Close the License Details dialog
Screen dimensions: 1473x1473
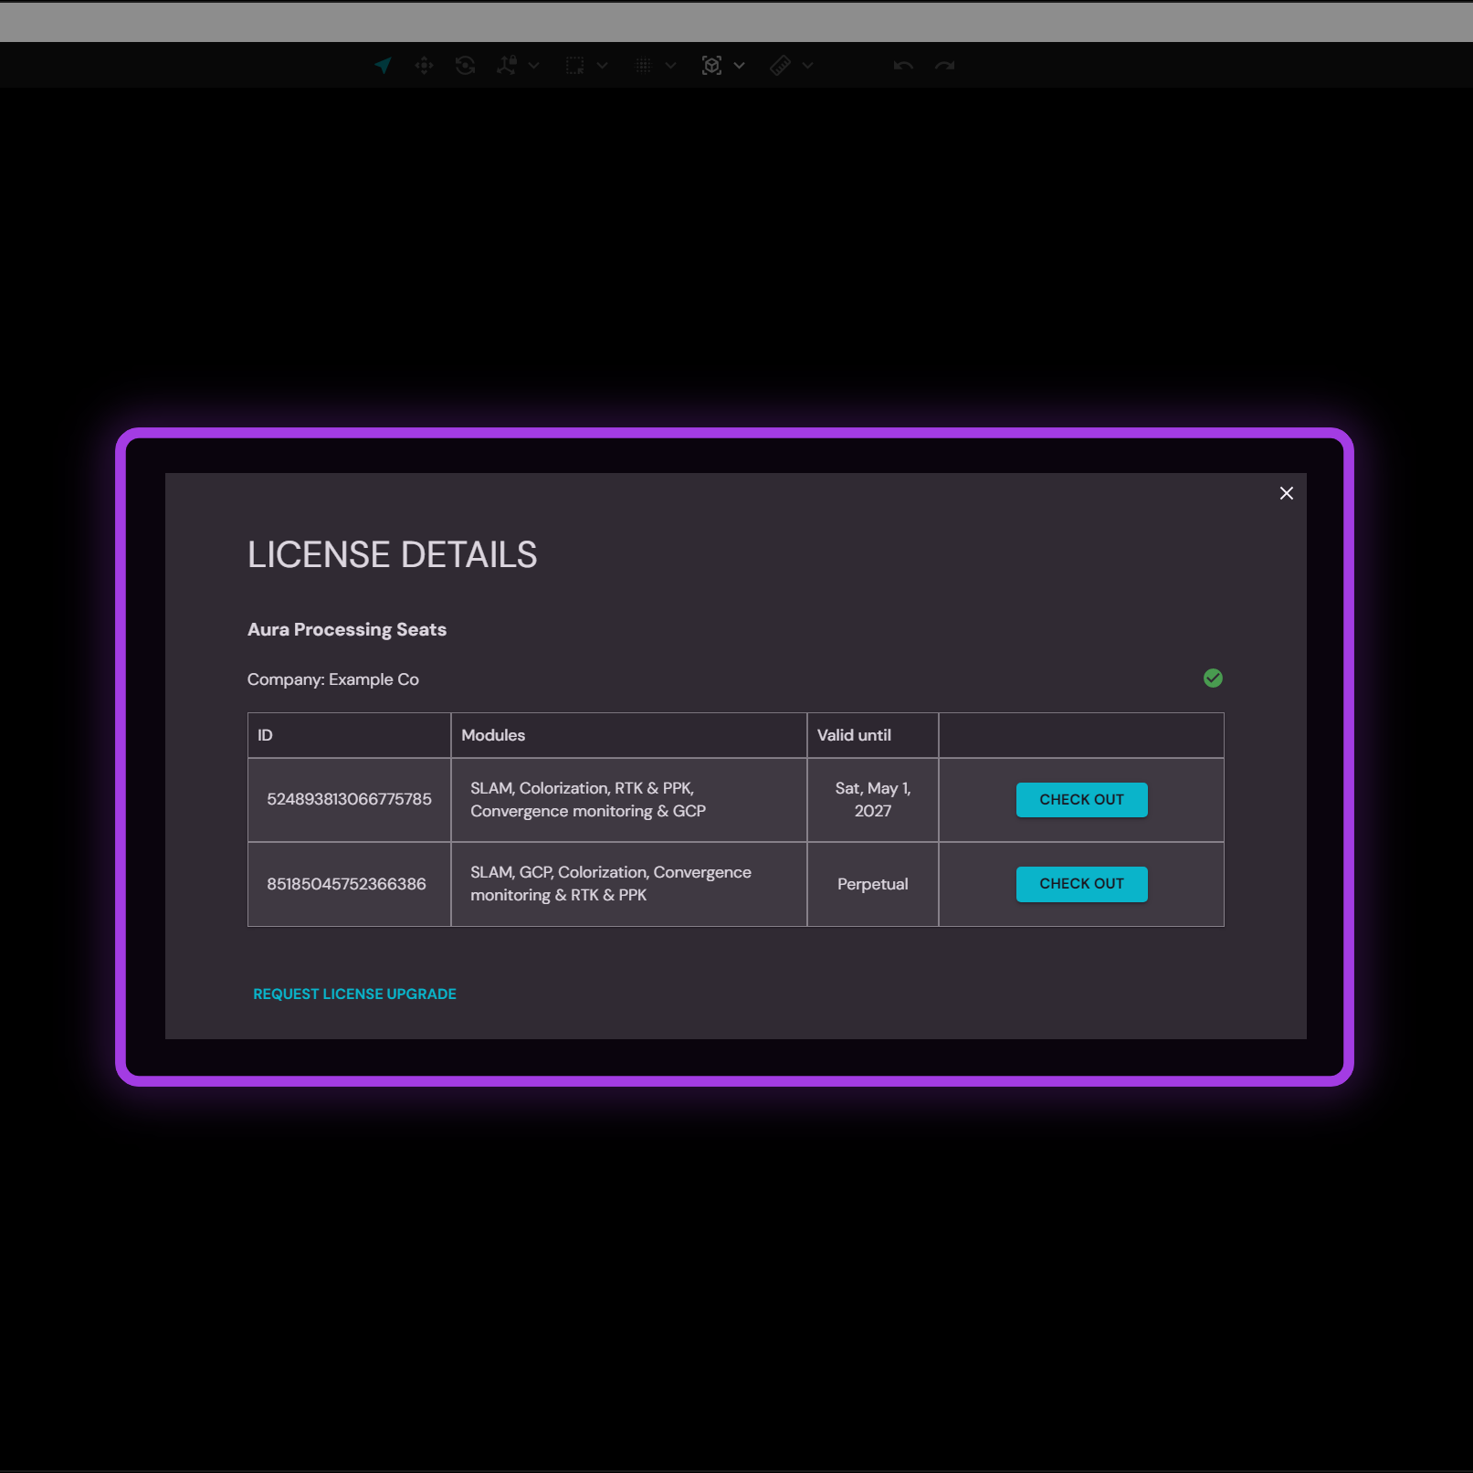tap(1287, 493)
